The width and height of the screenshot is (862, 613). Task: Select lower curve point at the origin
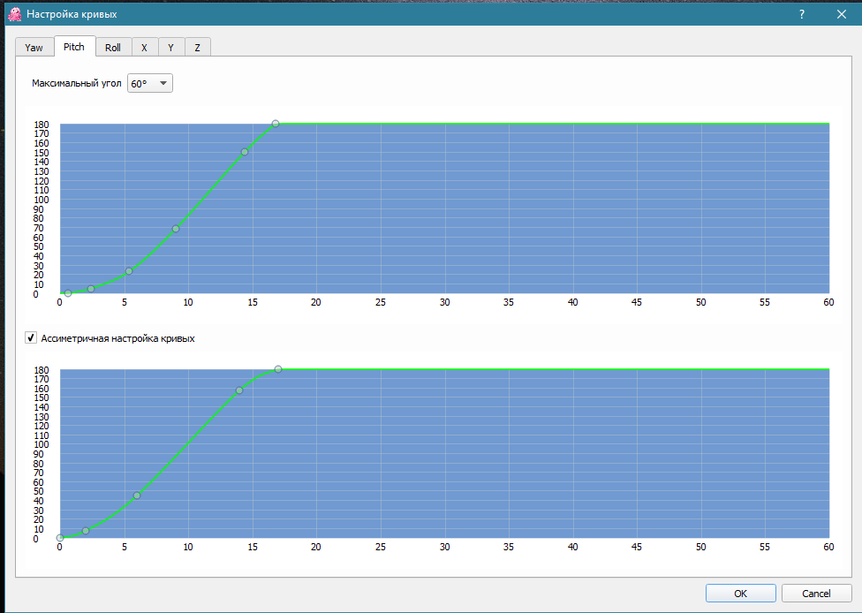60,538
